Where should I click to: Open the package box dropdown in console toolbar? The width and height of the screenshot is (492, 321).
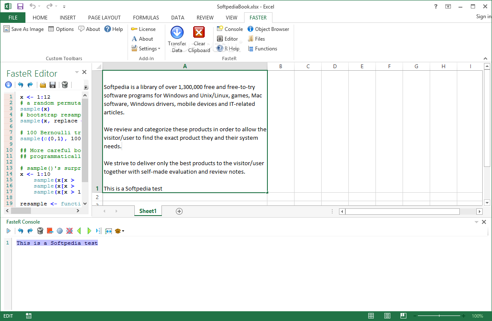(120, 231)
